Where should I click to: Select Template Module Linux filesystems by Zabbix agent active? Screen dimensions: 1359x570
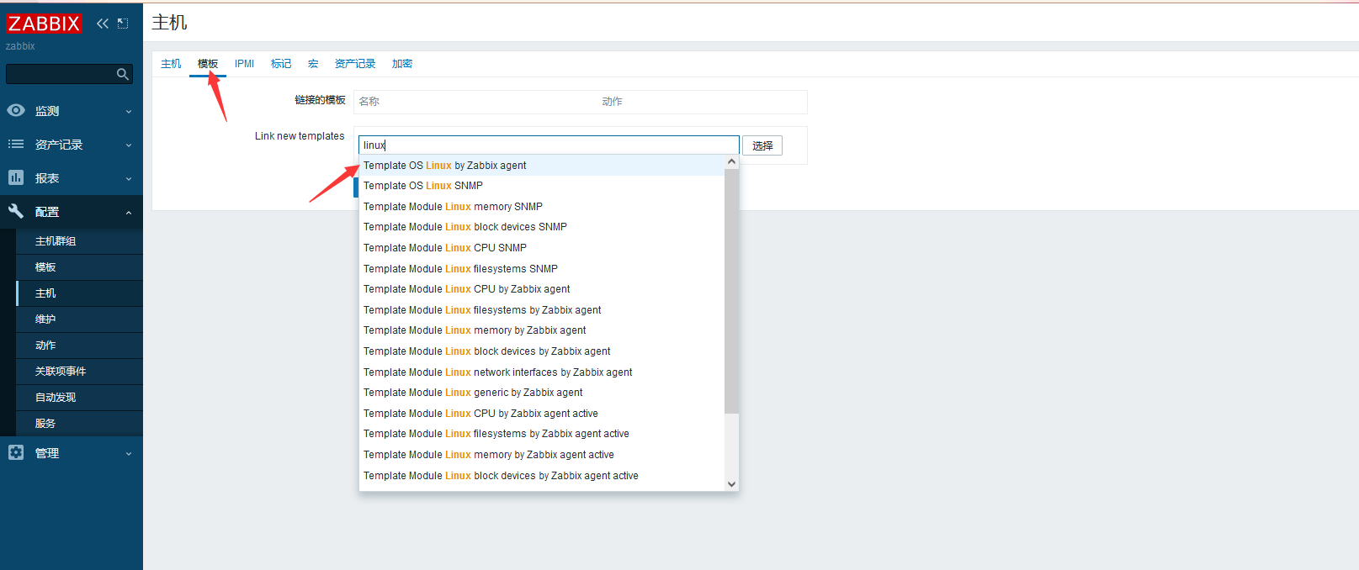click(x=542, y=434)
